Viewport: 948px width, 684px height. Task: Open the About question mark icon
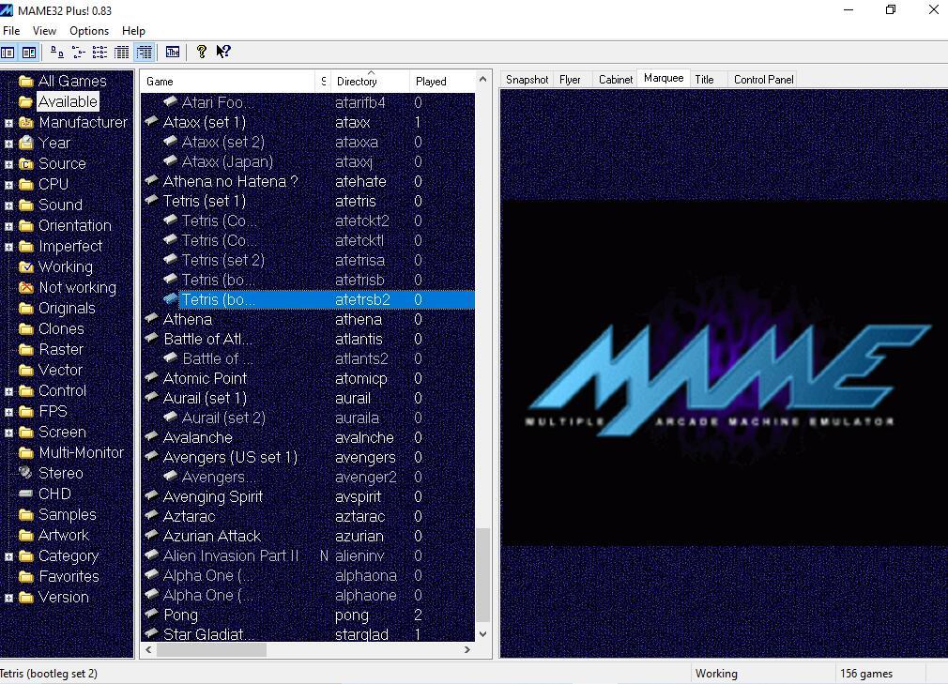point(201,52)
